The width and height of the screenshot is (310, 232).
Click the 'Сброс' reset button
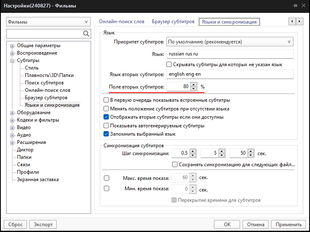(15, 225)
